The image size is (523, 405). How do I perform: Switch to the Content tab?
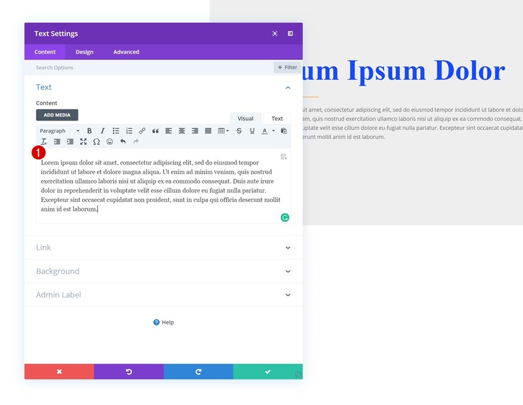pos(45,52)
